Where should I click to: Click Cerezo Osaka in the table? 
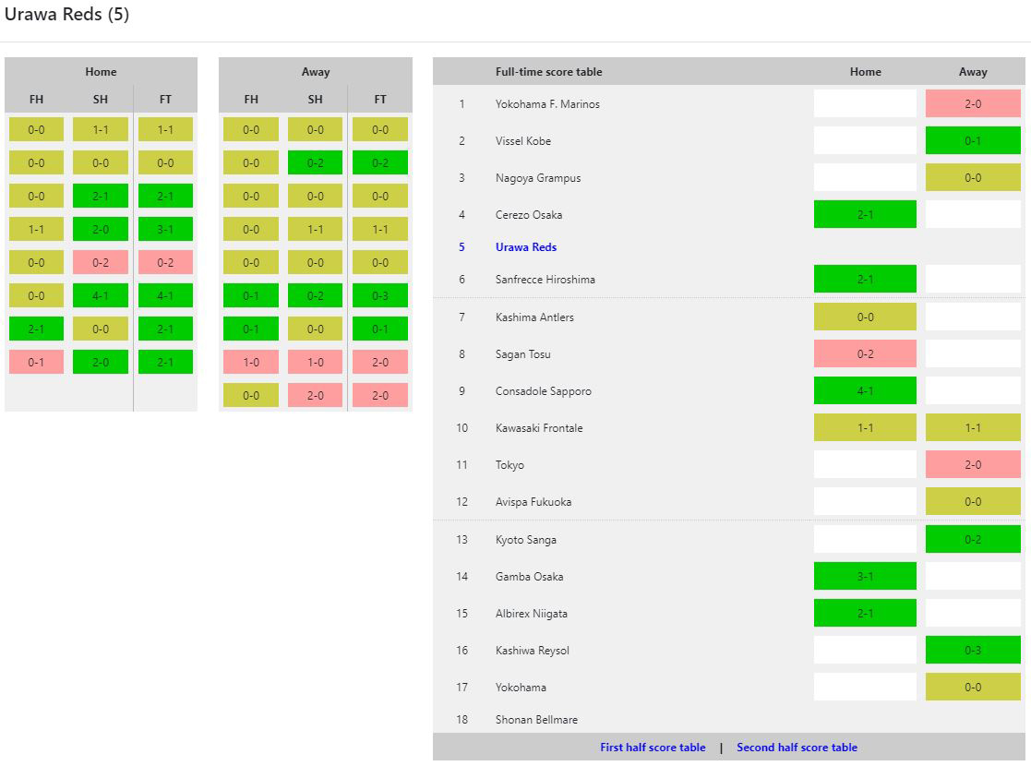click(x=529, y=214)
